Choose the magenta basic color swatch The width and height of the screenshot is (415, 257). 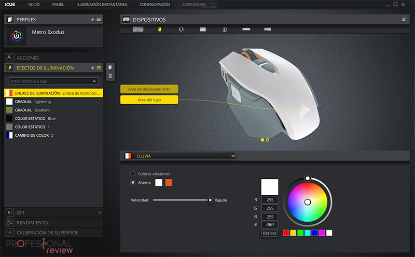point(322,233)
